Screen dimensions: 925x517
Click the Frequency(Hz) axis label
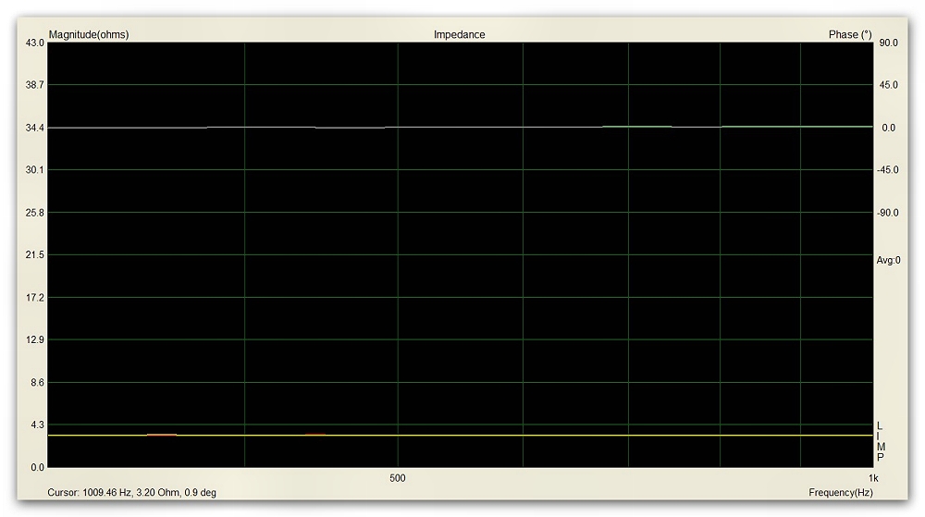[x=840, y=493]
